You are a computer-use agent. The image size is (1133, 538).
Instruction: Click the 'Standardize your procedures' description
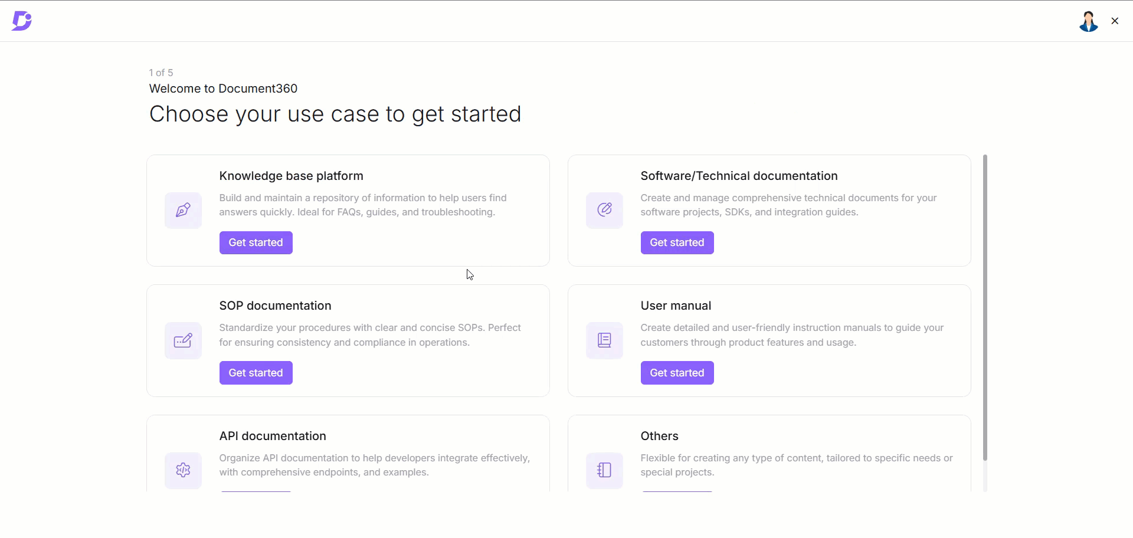pyautogui.click(x=370, y=335)
